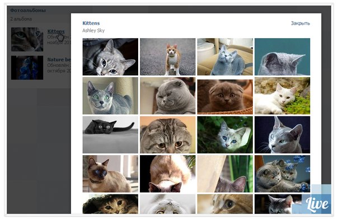Open the Nature album link in sidebar

coord(59,59)
